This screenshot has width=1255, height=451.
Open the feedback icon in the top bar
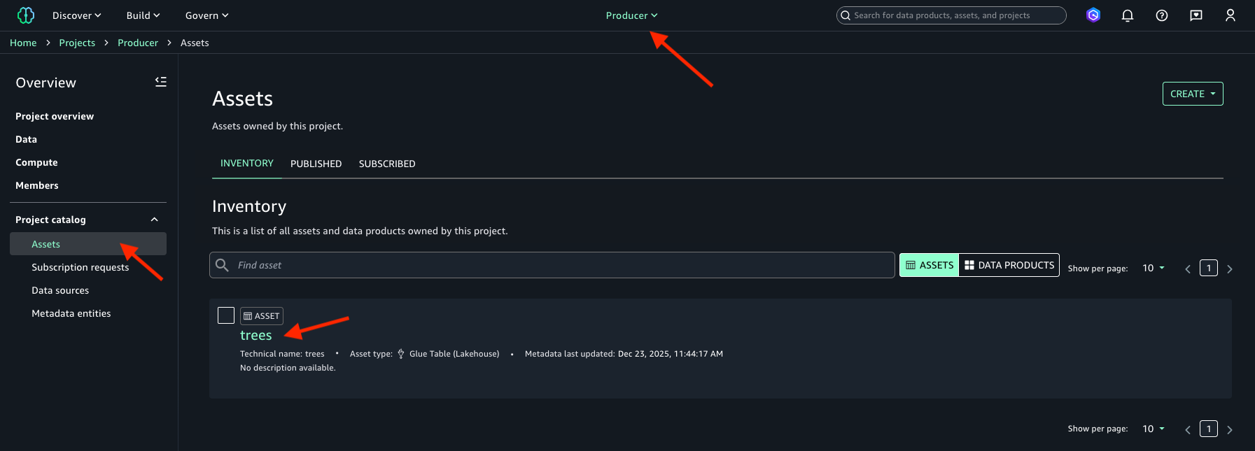pyautogui.click(x=1196, y=15)
